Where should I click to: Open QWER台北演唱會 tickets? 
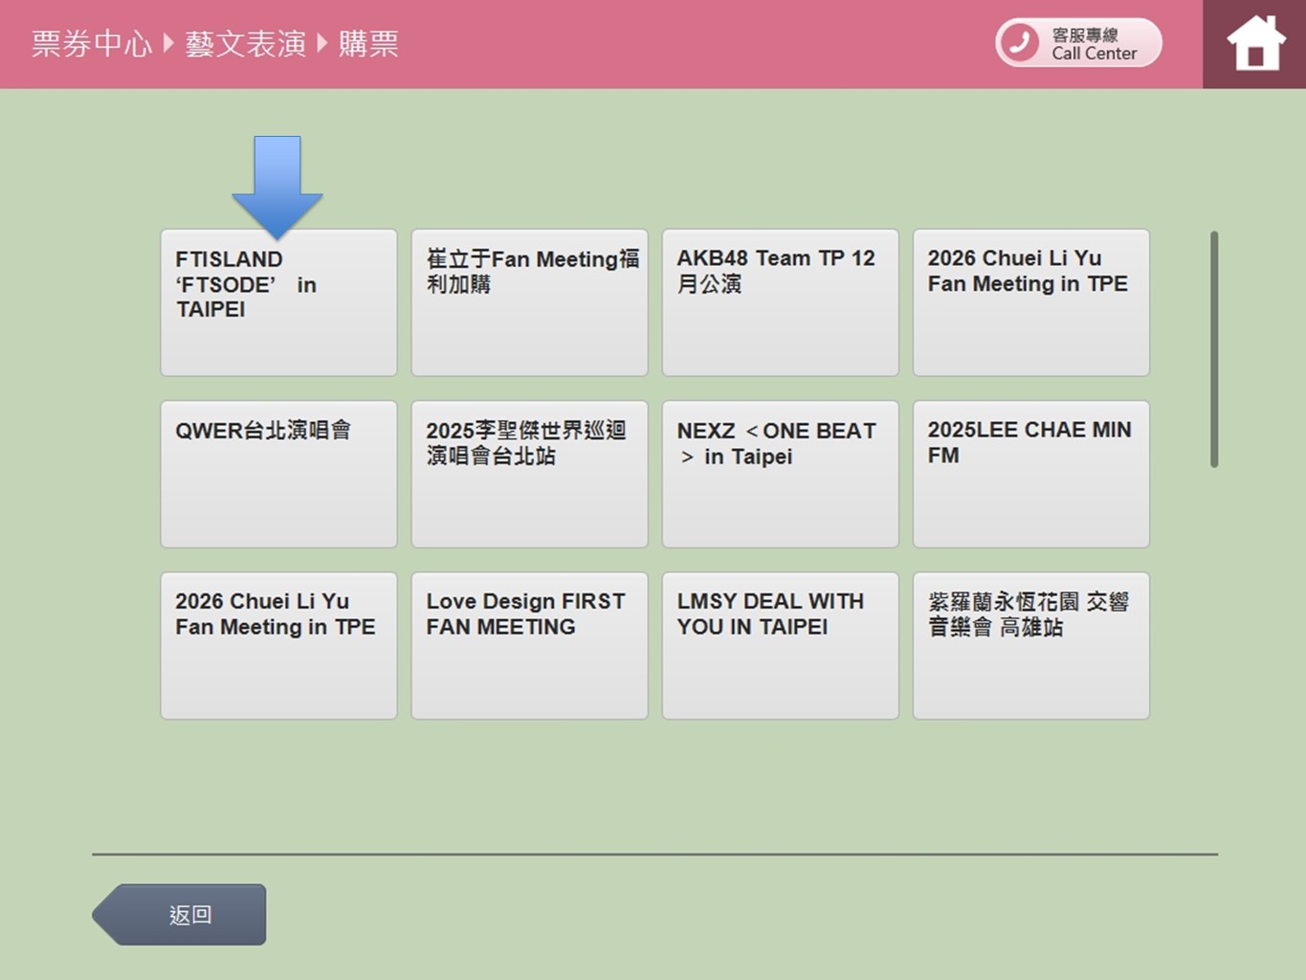[x=278, y=474]
